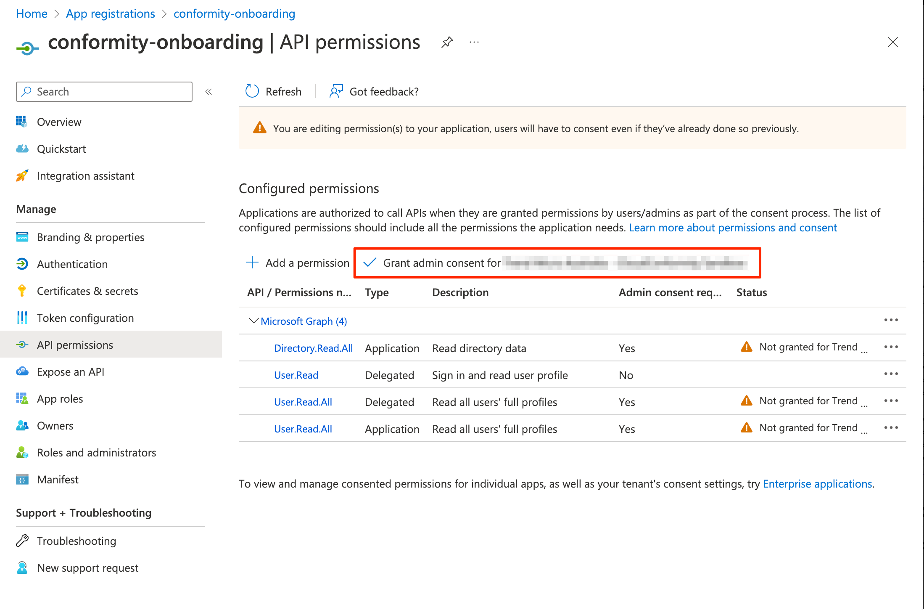Viewport: 924px width, 610px height.
Task: Click the Token configuration bars icon
Action: (22, 318)
